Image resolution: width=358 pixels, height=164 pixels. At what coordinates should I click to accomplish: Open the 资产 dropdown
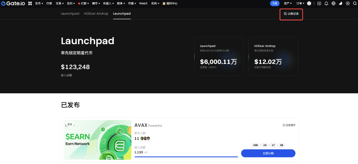pos(288,3)
